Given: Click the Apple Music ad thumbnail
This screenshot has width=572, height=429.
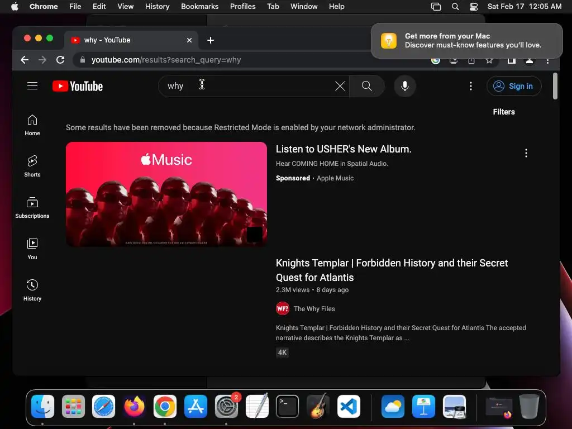Looking at the screenshot, I should [x=166, y=194].
